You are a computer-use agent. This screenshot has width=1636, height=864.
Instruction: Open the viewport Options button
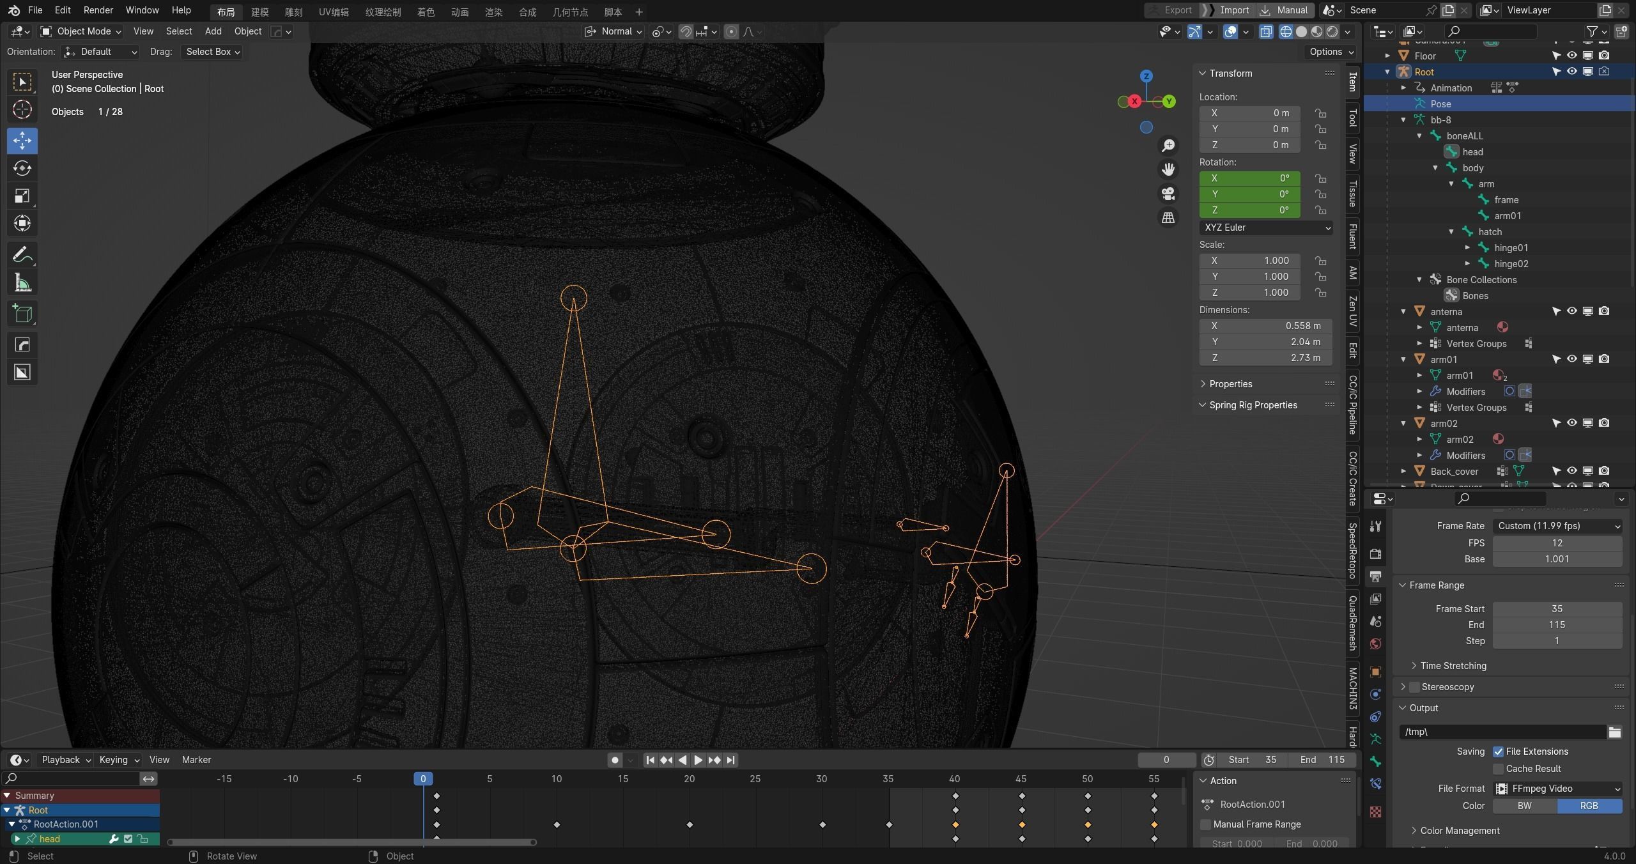point(1332,52)
